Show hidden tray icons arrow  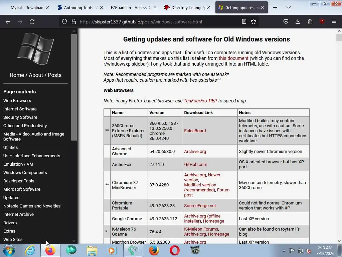coord(284,251)
